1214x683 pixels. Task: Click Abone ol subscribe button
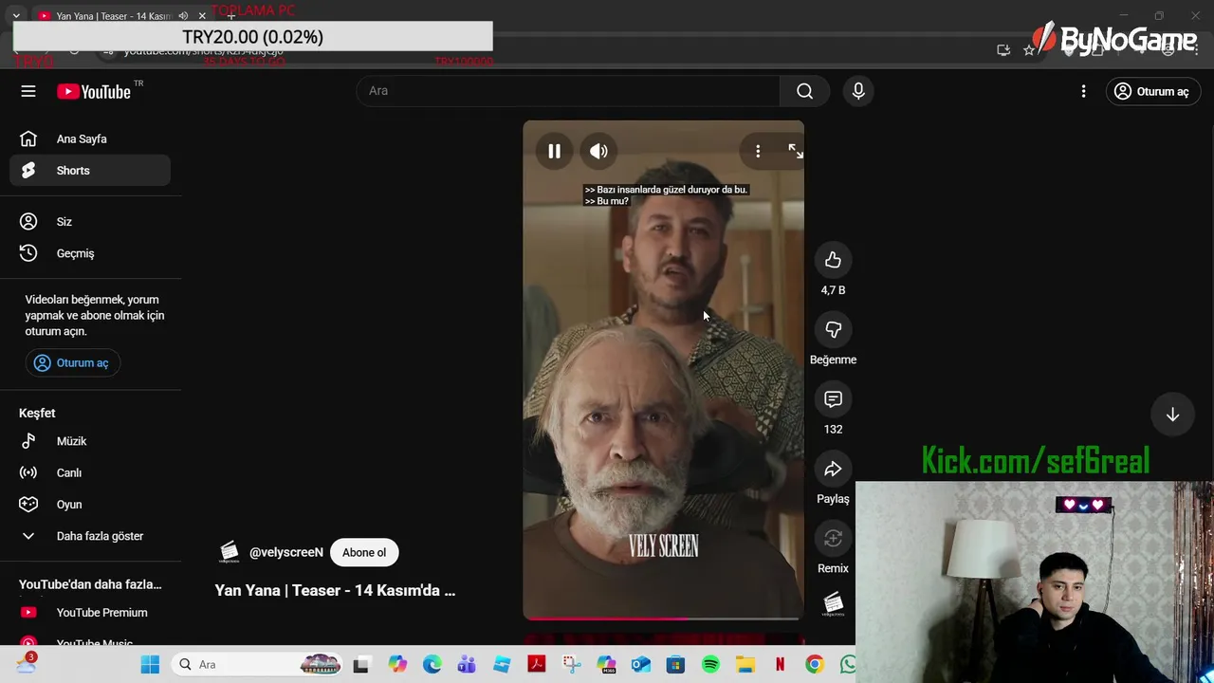[x=364, y=552]
